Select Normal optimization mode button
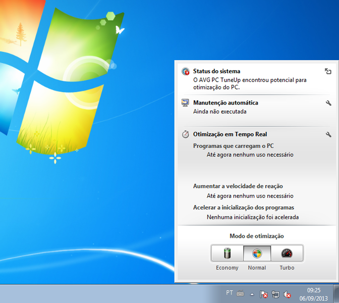The image size is (339, 303). pos(257,253)
